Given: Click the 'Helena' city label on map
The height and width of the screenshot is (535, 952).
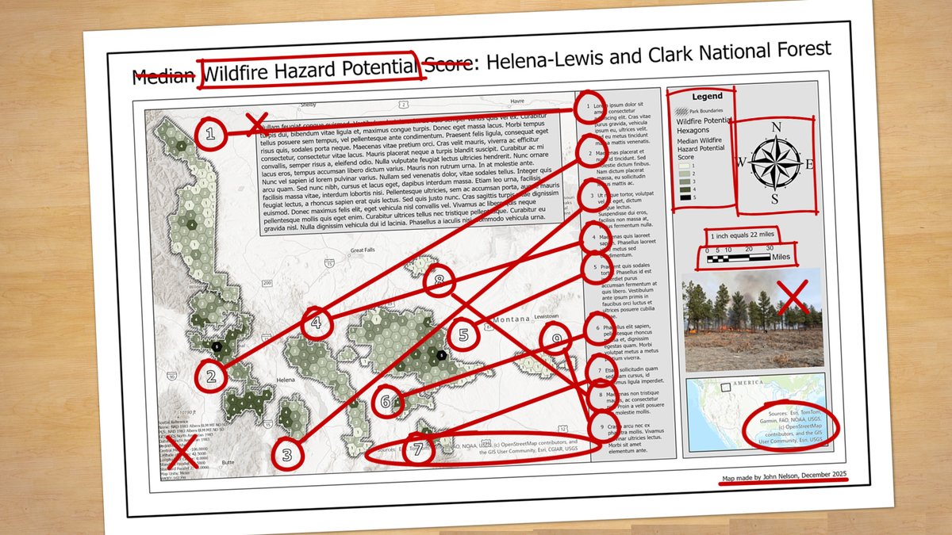Looking at the screenshot, I should pyautogui.click(x=286, y=380).
